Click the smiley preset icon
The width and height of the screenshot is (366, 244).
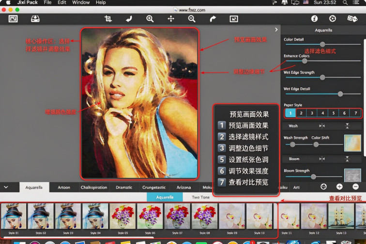point(323,187)
